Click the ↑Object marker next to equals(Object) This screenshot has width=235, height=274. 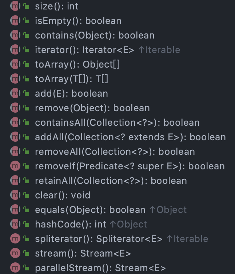[x=168, y=210]
